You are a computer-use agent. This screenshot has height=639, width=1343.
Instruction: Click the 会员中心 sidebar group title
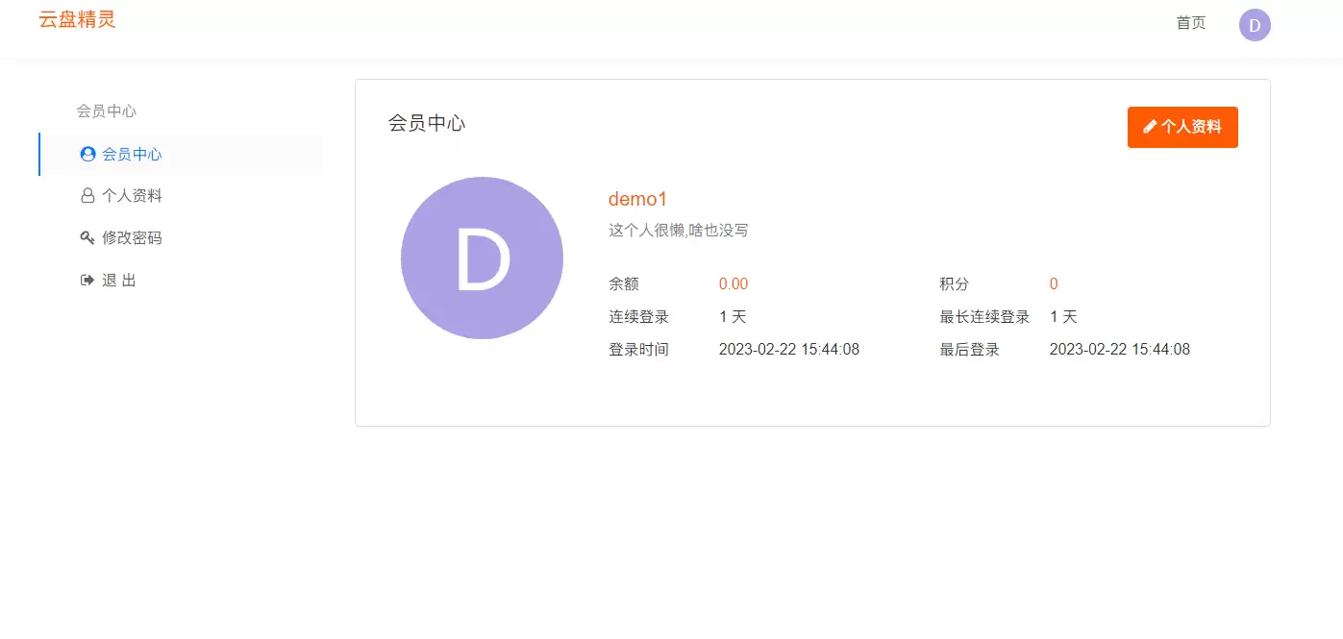click(107, 111)
